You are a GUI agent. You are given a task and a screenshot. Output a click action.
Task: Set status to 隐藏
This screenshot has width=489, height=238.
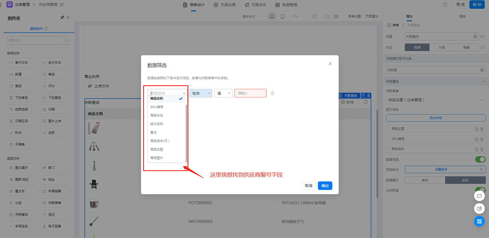[466, 47]
